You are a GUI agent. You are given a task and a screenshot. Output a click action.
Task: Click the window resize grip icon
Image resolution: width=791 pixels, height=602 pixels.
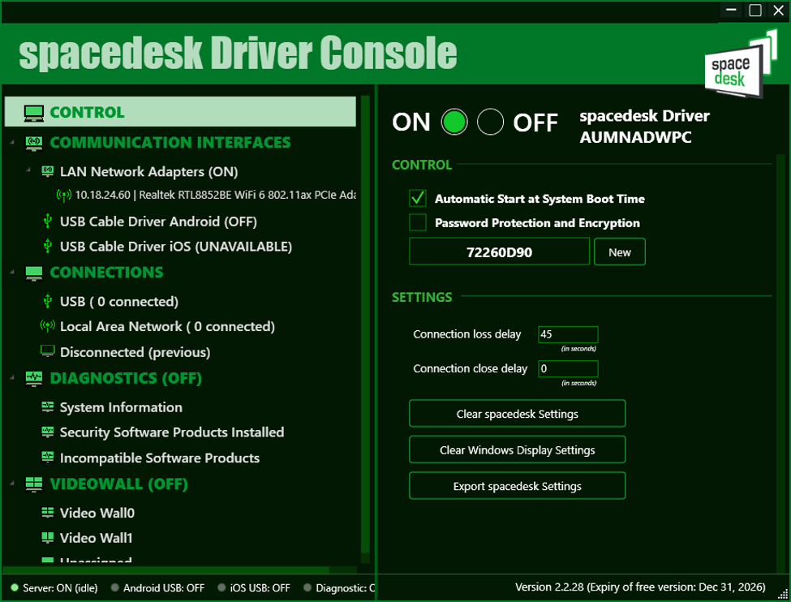point(782,593)
